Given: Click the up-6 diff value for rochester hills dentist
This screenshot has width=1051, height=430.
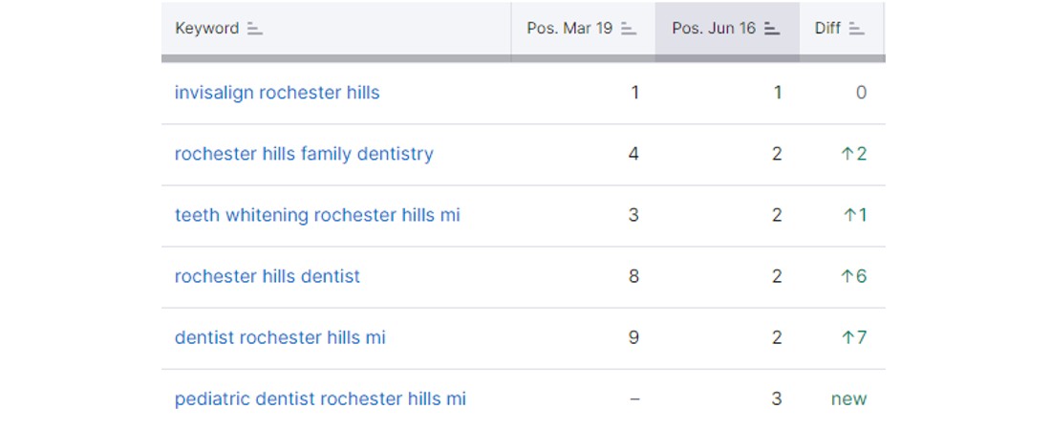Looking at the screenshot, I should click(853, 276).
